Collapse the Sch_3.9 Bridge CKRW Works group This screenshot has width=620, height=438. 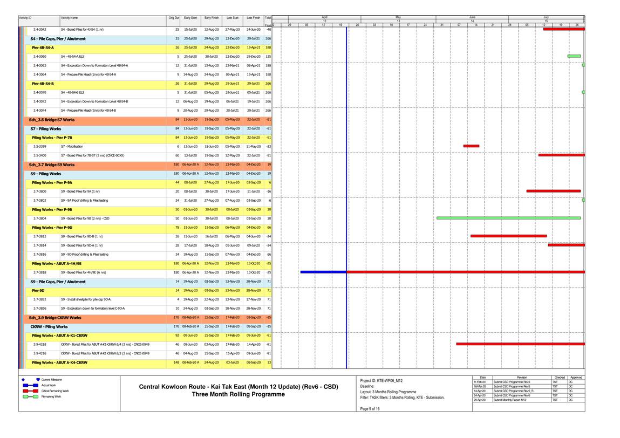pyautogui.click(x=55, y=318)
